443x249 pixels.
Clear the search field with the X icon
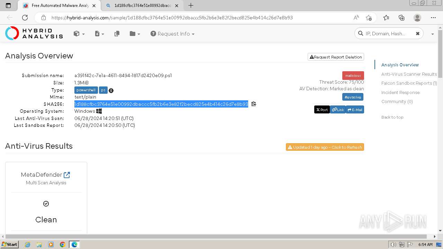(x=417, y=34)
